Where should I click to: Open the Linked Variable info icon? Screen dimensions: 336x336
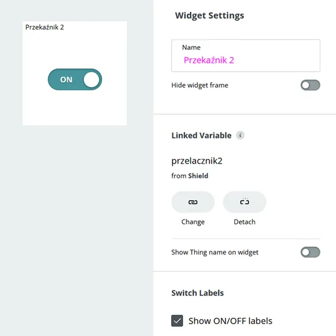(x=240, y=135)
